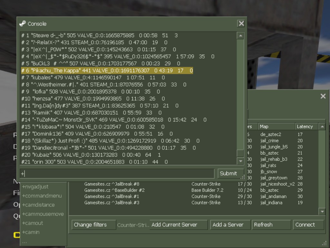Click the "|eX^|_P0W*" player line in Console
The height and width of the screenshot is (248, 330).
99,49
